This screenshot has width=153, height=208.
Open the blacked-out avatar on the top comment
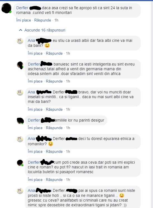point(6,8)
